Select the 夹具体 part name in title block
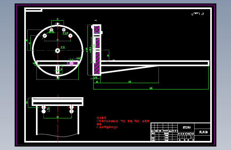The image size is (231, 150). [204, 132]
